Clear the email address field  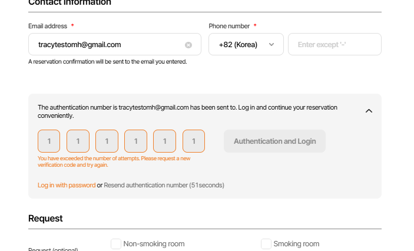coord(188,45)
